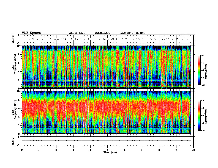Click the ch.1 voltage waveform trace
Screen dimensions: 218x168
(x=106, y=39)
